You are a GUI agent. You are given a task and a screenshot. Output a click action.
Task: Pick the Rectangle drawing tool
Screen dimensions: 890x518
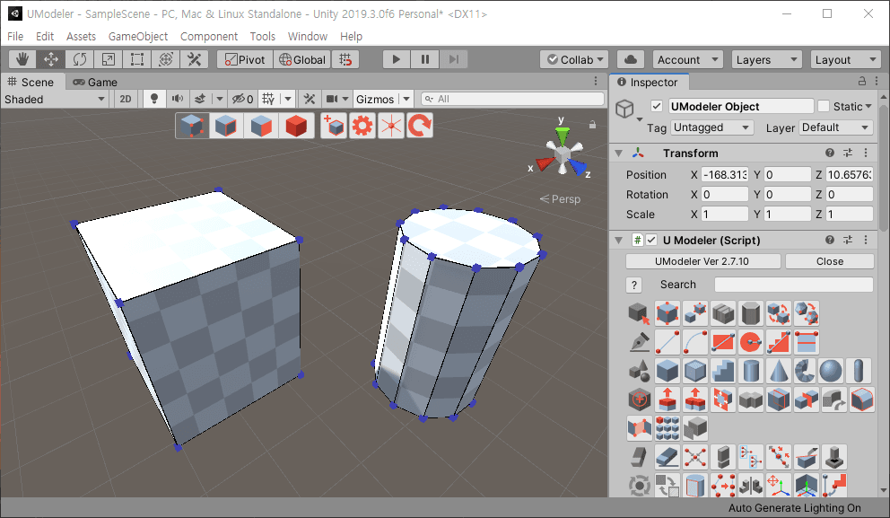[x=723, y=342]
